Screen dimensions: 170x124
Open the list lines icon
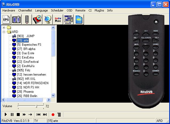[59, 115]
